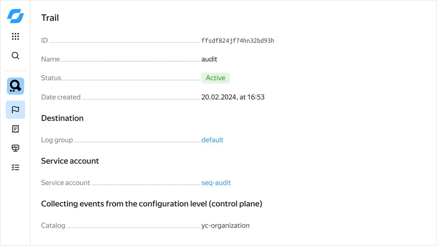Open the checklist icon in sidebar

pyautogui.click(x=15, y=167)
